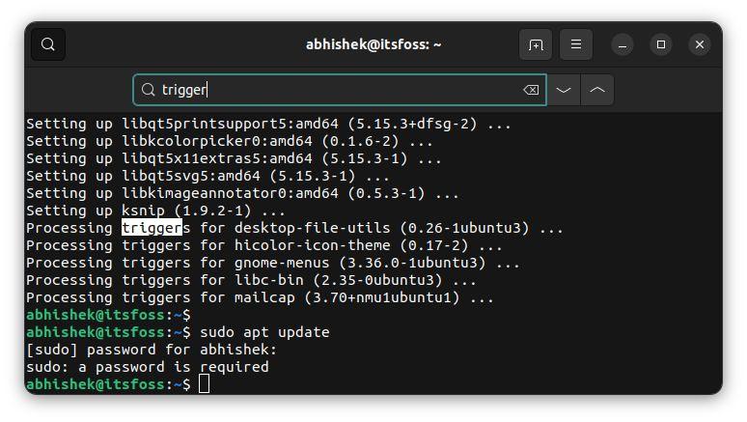Maximize the terminal window
Image resolution: width=747 pixels, height=422 pixels.
click(661, 44)
